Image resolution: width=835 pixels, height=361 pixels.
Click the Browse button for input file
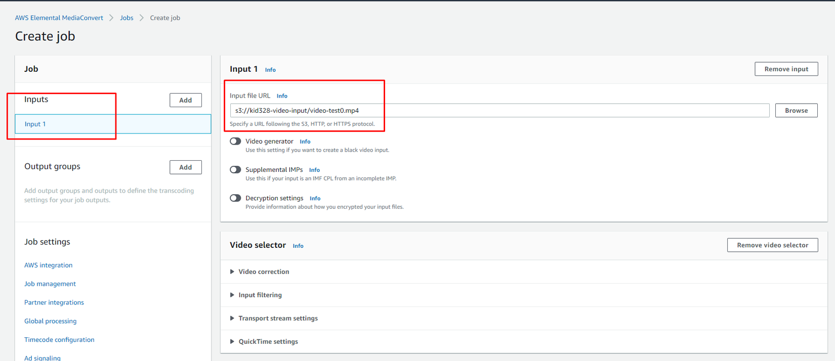tap(796, 110)
